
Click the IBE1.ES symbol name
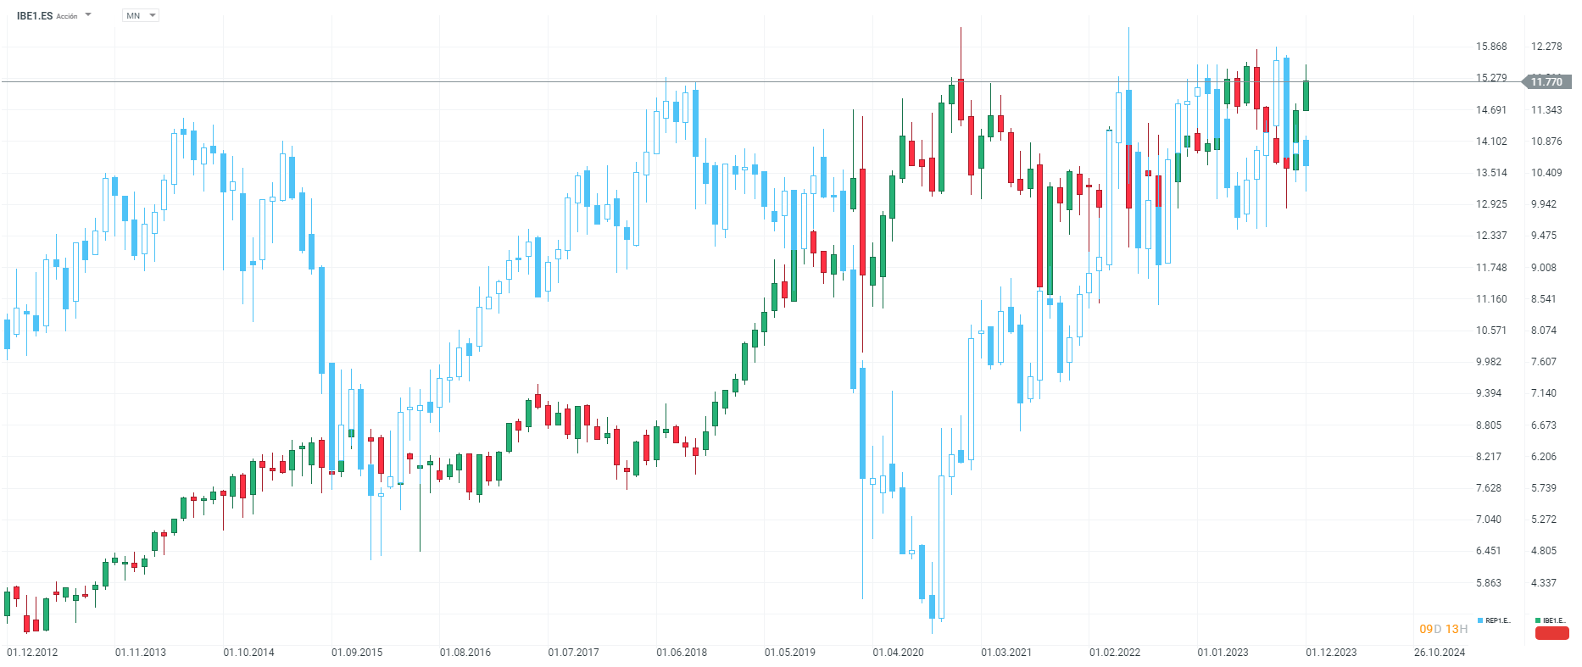34,16
